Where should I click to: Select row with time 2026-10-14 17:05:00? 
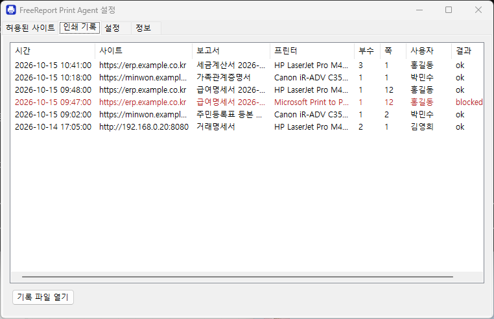[247, 126]
